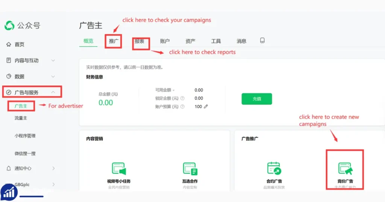Open 首页 in the sidebar
Screen dimensions: 385x202
tap(20, 44)
